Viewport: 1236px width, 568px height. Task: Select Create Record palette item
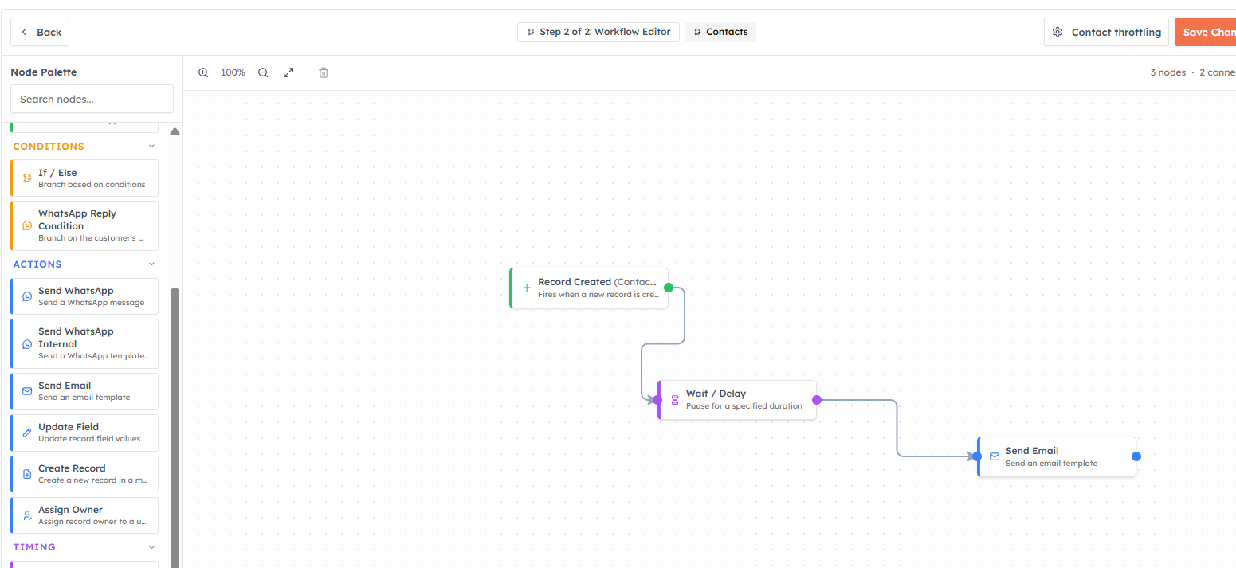[84, 474]
